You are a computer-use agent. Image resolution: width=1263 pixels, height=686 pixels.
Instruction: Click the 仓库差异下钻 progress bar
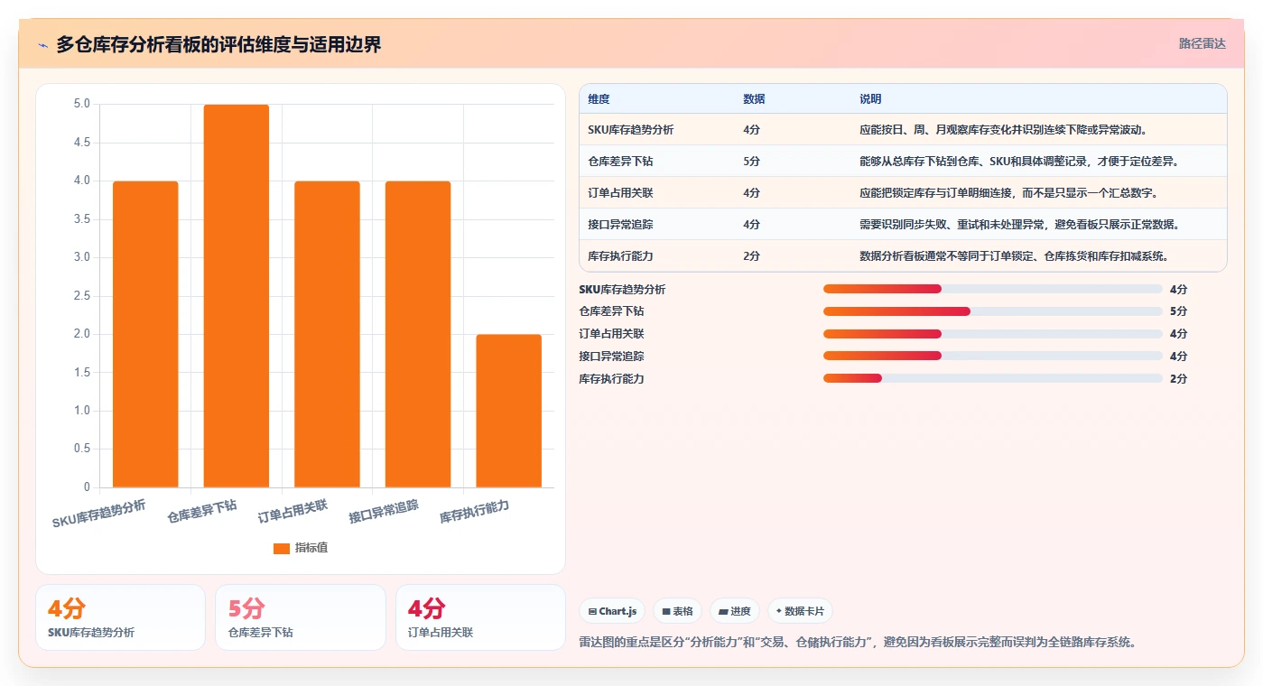pos(993,311)
